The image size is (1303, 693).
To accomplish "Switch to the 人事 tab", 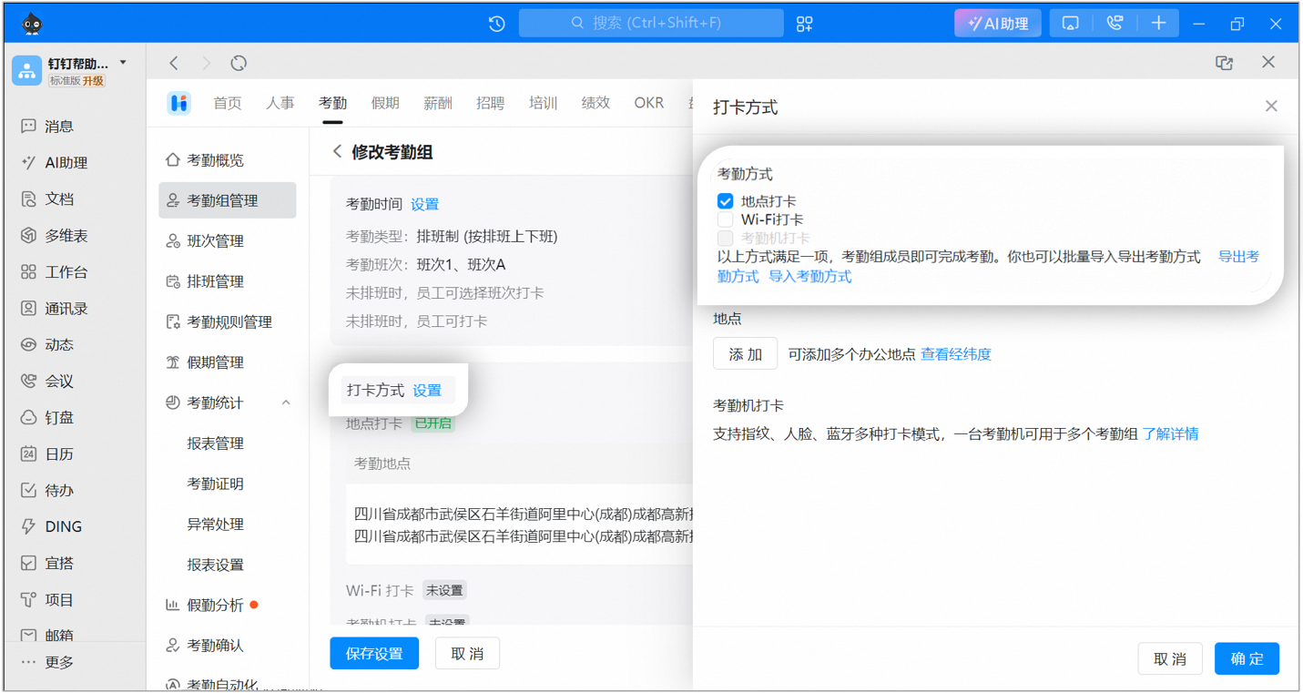I will pyautogui.click(x=280, y=103).
